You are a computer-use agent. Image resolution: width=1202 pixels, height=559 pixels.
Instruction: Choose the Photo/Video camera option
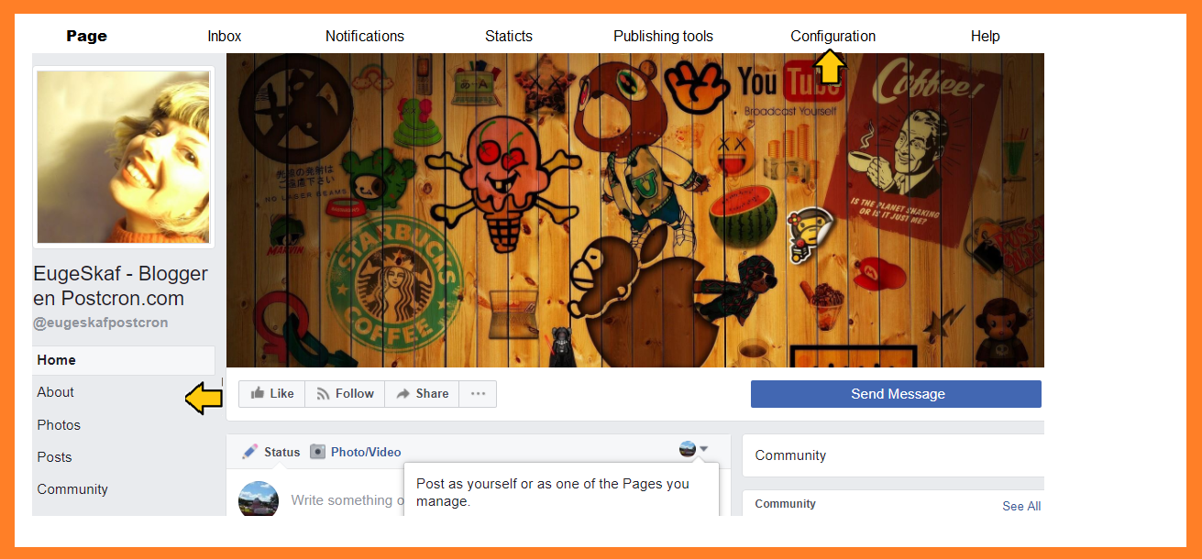click(356, 452)
